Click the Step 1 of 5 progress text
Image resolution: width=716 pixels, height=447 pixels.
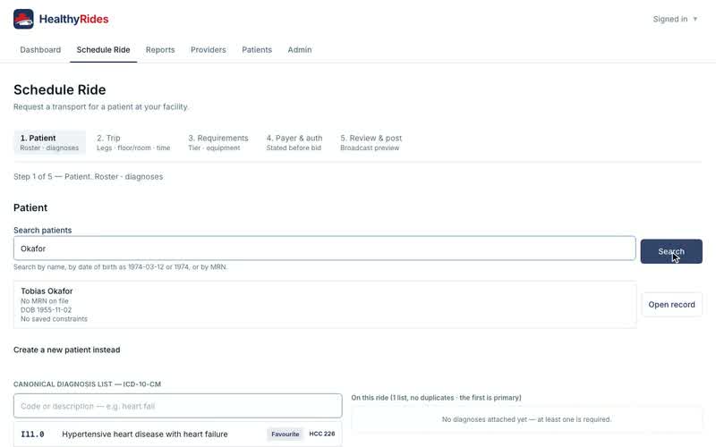(x=88, y=176)
